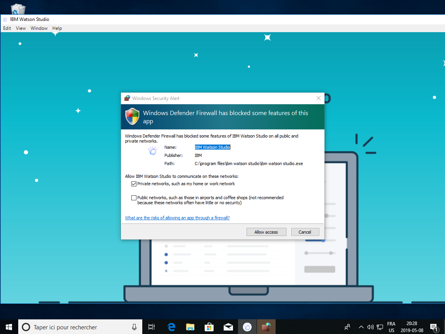Viewport: 445px width, 334px height.
Task: Open the Edit menu
Action: click(7, 28)
